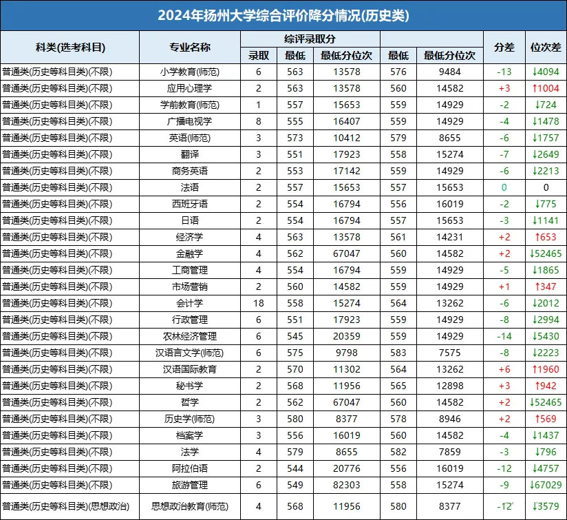Select the major "旅游管理"
The image size is (567, 520).
coord(190,485)
